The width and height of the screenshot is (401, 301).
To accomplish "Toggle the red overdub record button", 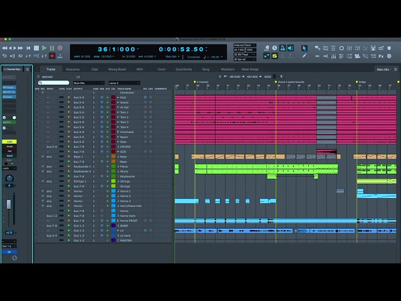I will point(52,56).
